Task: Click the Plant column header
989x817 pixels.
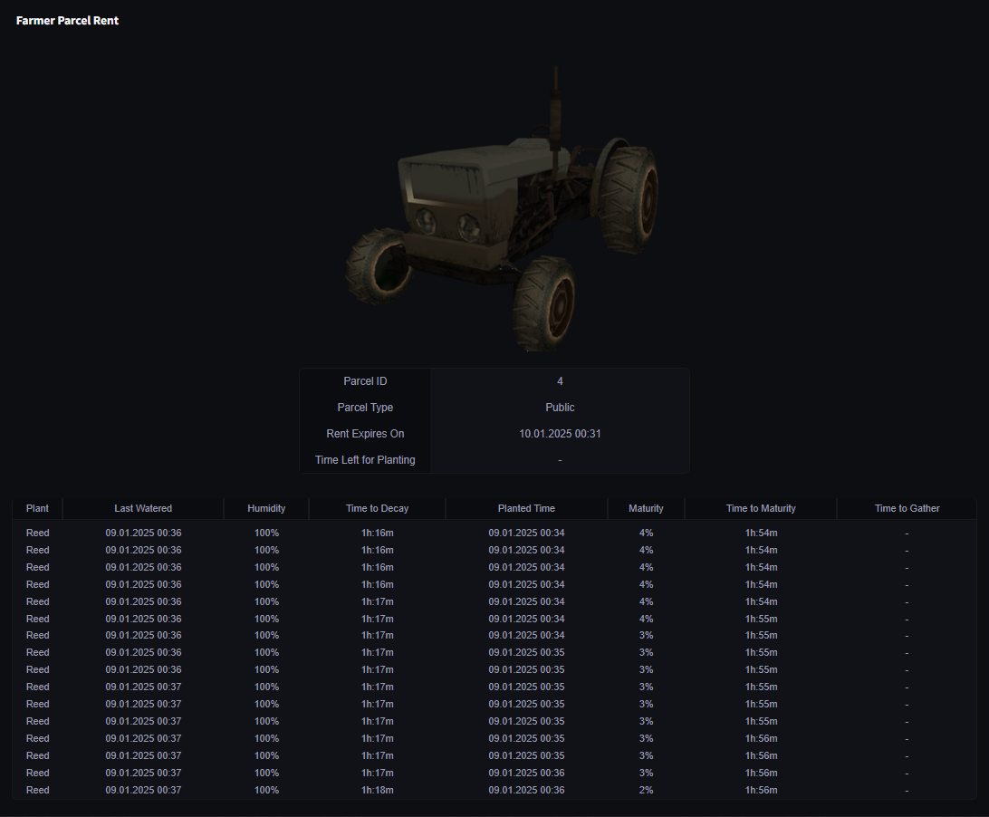Action: (37, 508)
